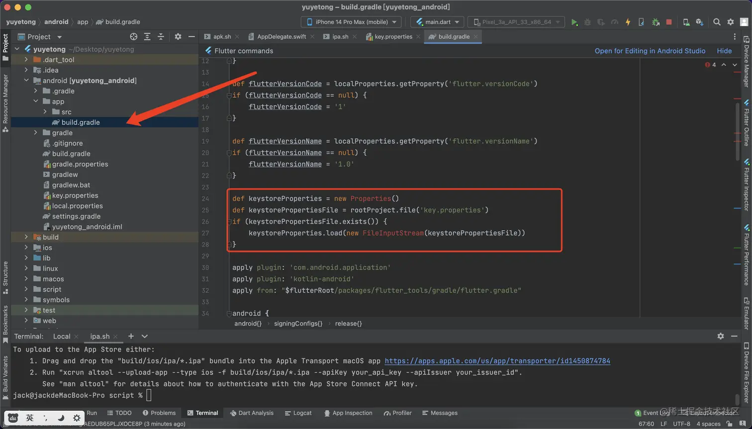Run the app with the green play icon
Image resolution: width=752 pixels, height=429 pixels.
coord(574,22)
